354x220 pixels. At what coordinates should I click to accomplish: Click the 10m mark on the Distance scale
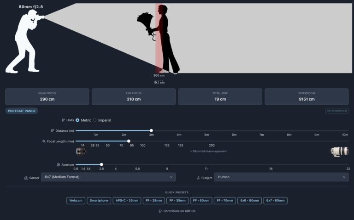[x=345, y=135]
